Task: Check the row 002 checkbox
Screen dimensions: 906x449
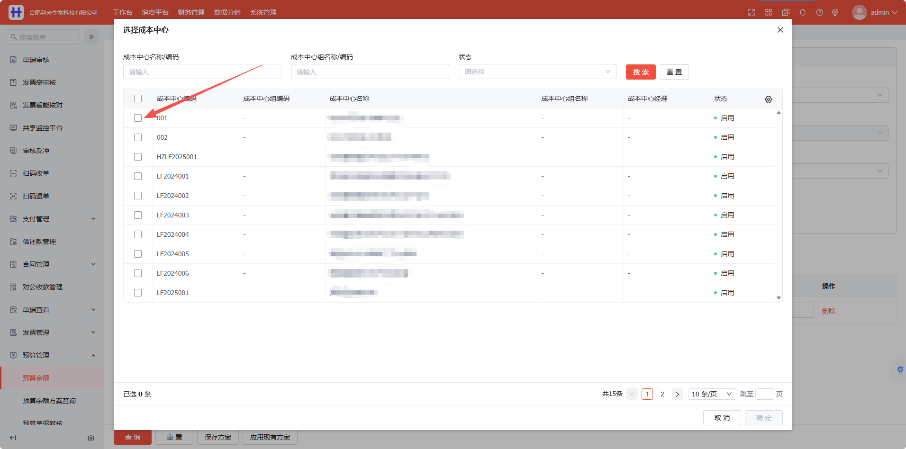Action: tap(138, 137)
